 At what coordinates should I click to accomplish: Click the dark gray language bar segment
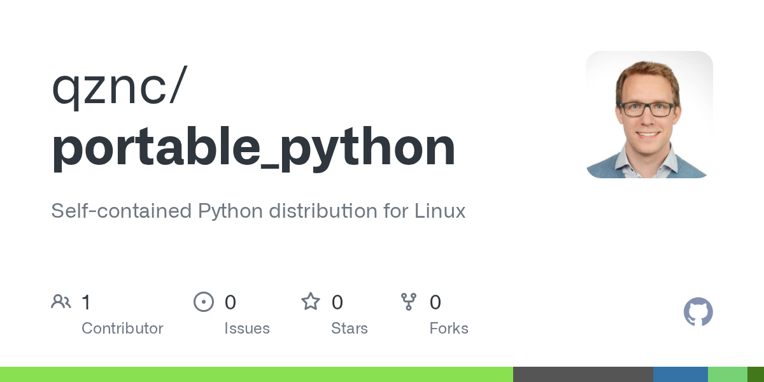pyautogui.click(x=583, y=374)
